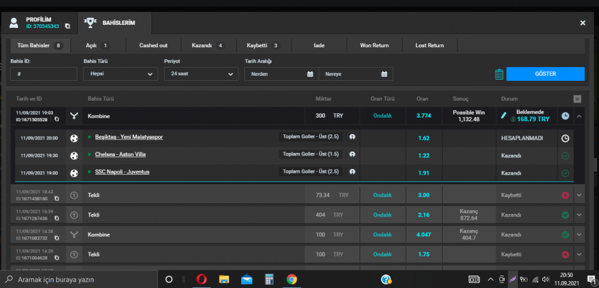
Task: Toggle collapse-all arrow in table header
Action: tap(577, 99)
